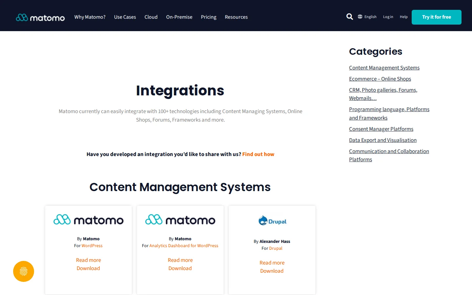Open Consent Manager Platforms category
The image size is (472, 295).
[x=381, y=129]
